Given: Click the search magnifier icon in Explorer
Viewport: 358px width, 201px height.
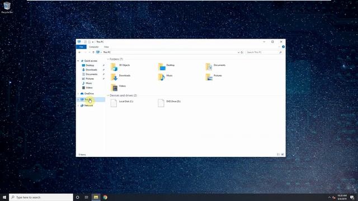Looking at the screenshot, I should (x=280, y=52).
